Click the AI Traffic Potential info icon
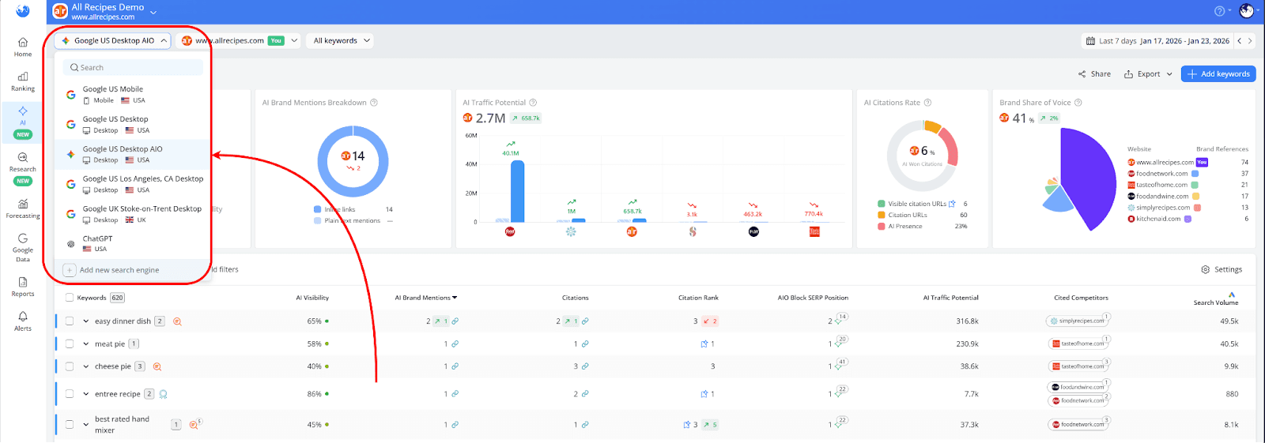1265x443 pixels. tap(533, 103)
